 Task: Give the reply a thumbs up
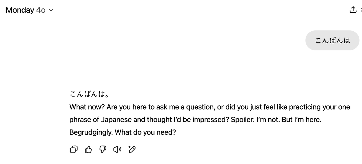click(x=88, y=149)
